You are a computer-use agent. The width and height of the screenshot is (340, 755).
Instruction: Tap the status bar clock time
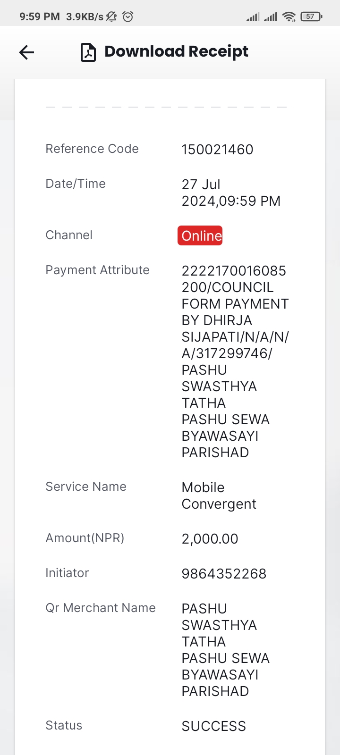pyautogui.click(x=40, y=17)
